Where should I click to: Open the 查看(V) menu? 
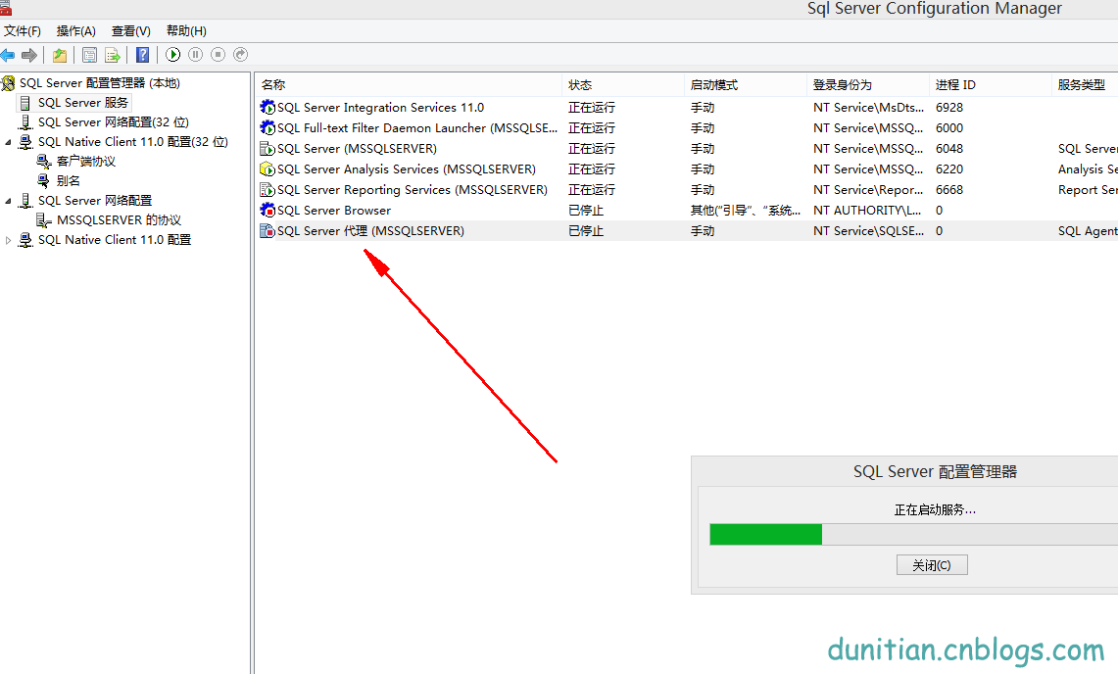pos(131,31)
